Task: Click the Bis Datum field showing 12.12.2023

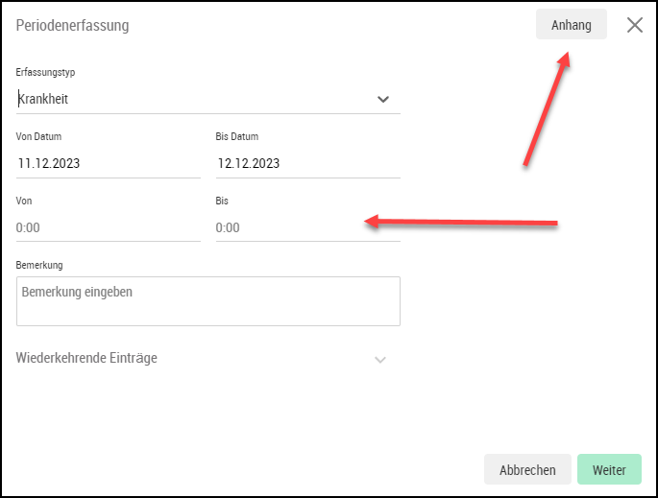Action: click(x=307, y=163)
